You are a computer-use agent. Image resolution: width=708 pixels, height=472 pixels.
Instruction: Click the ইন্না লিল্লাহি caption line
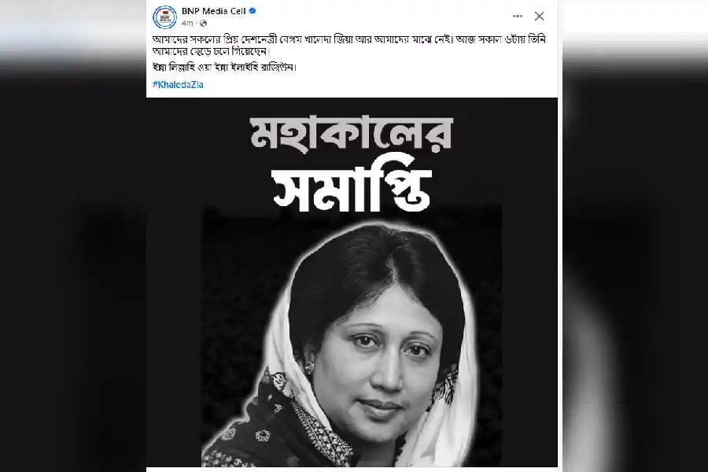point(224,68)
